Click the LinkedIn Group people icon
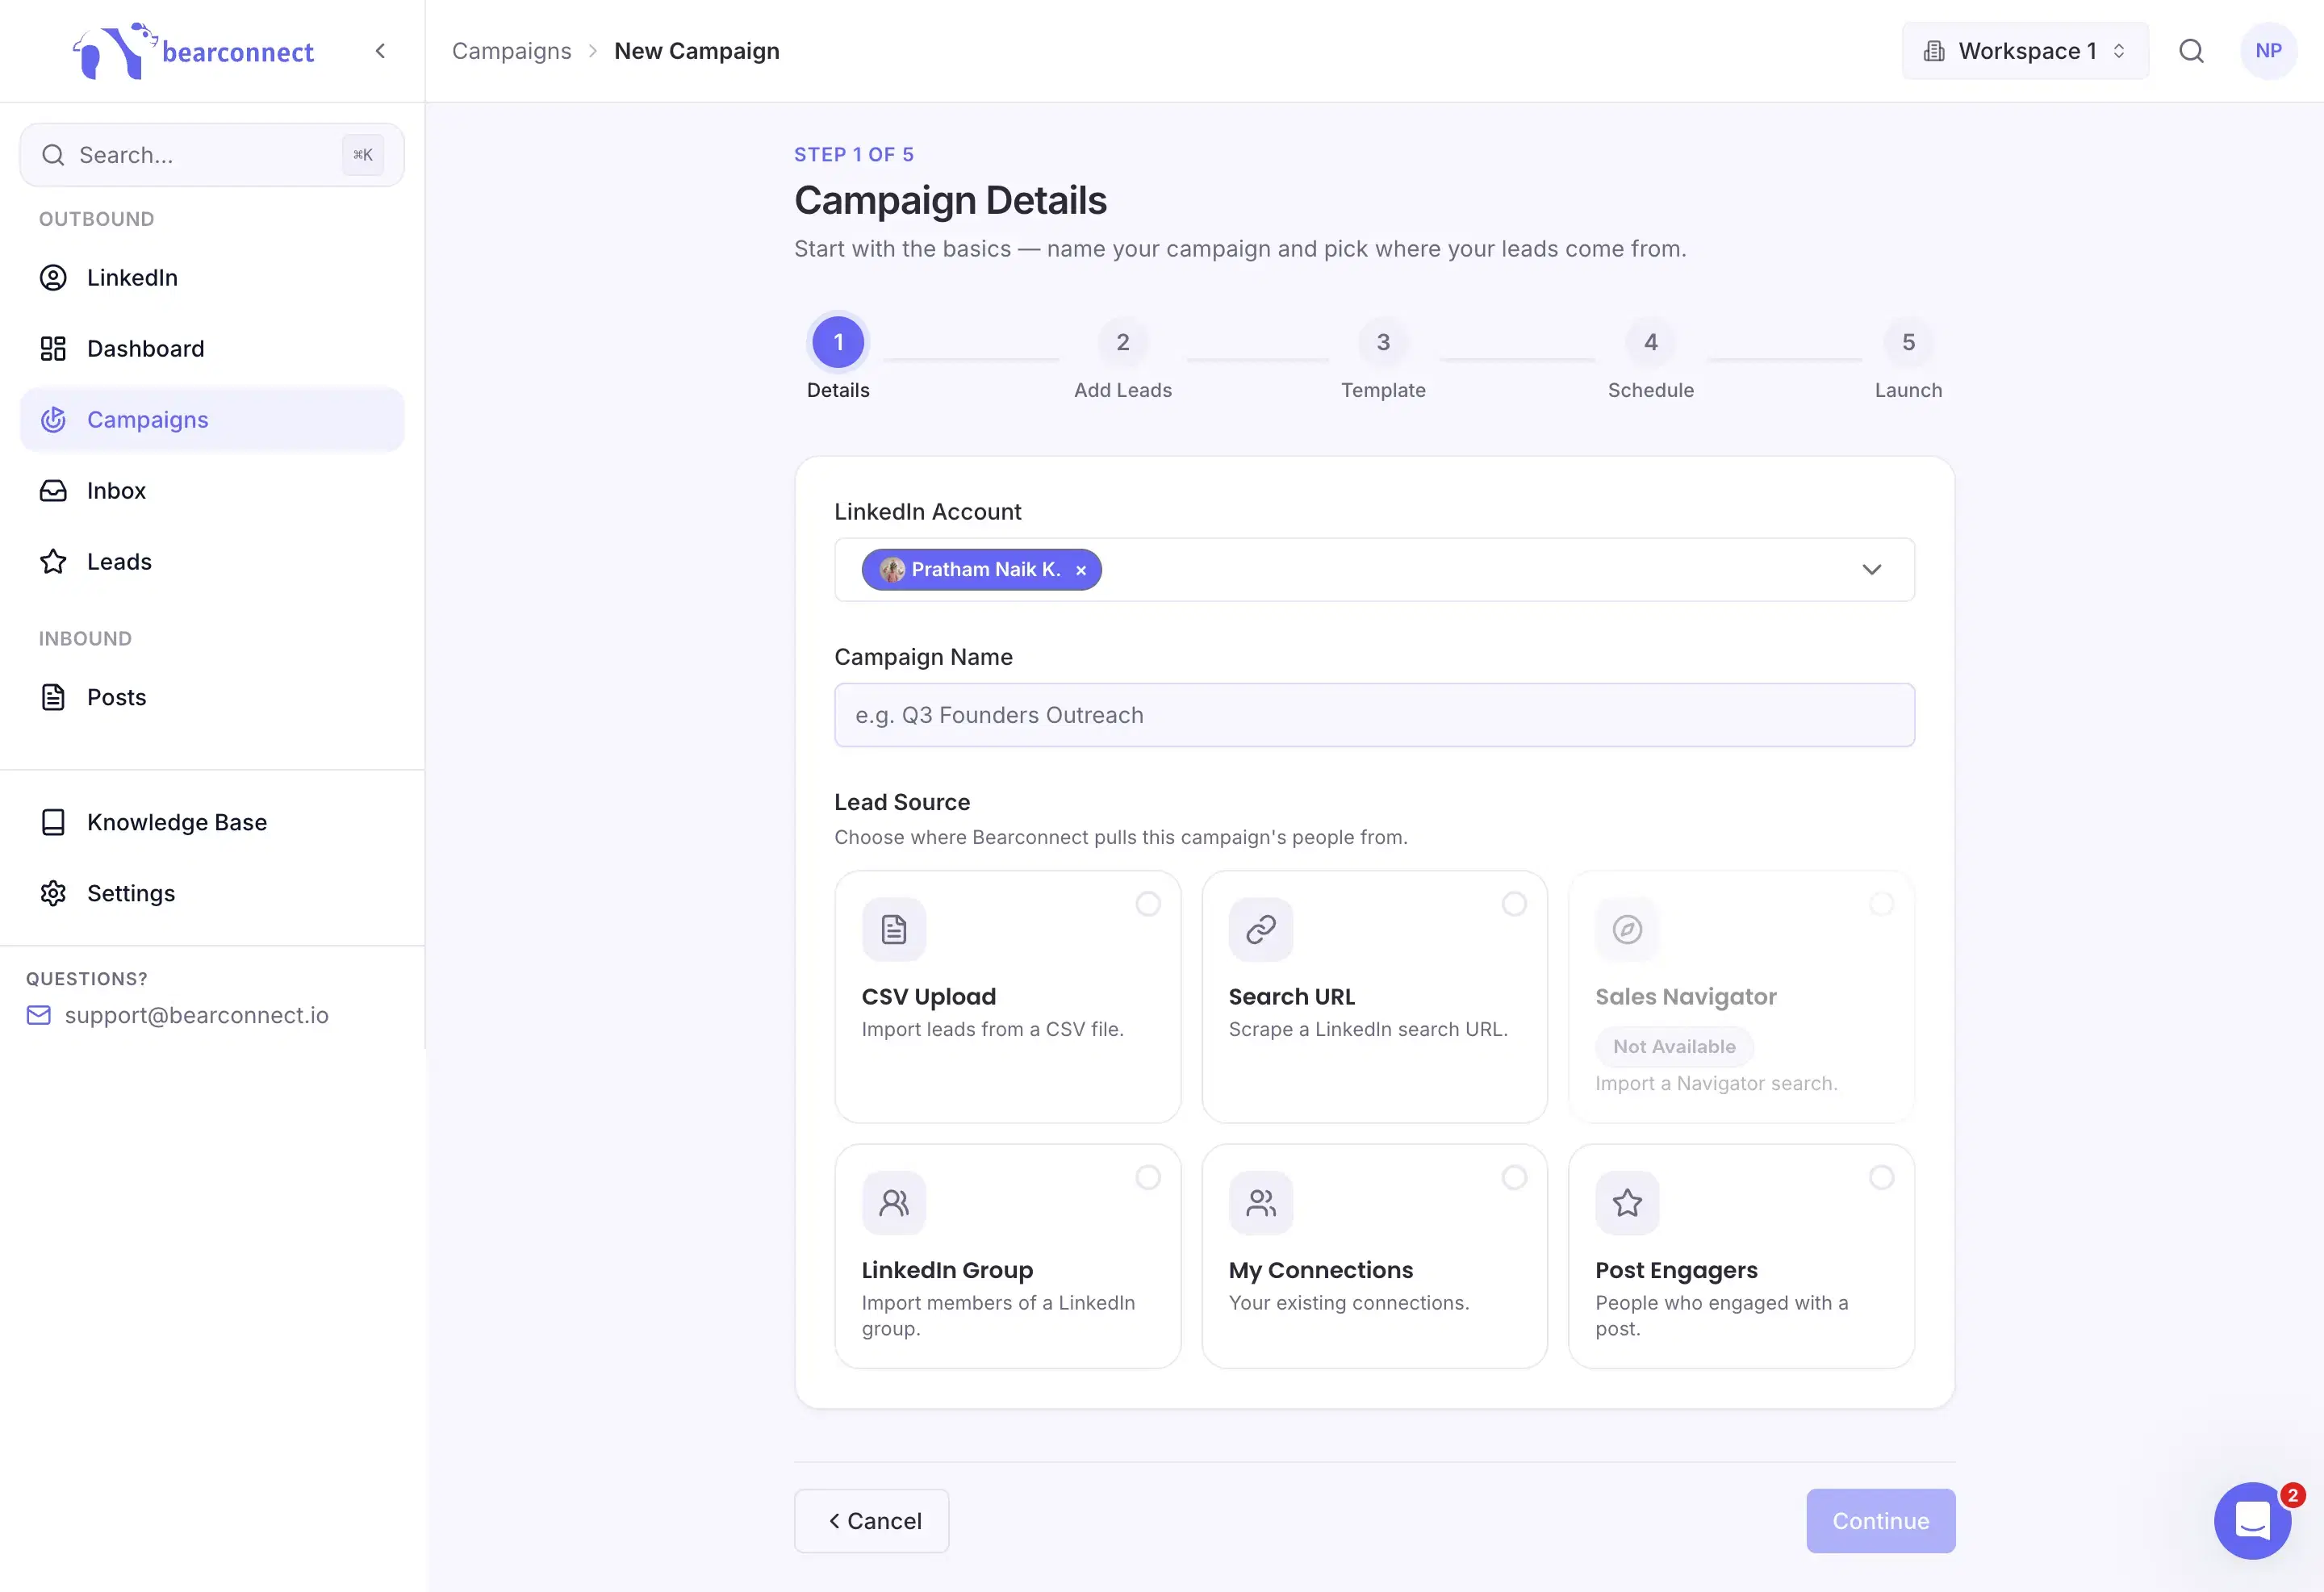The image size is (2324, 1592). coord(894,1202)
